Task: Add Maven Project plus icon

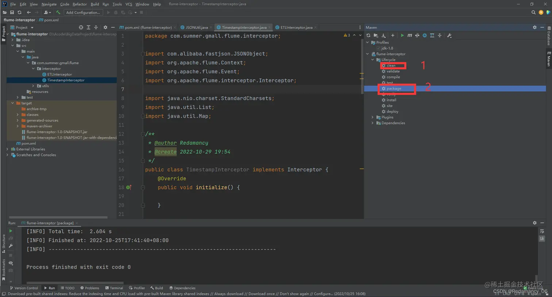Action: 393,35
